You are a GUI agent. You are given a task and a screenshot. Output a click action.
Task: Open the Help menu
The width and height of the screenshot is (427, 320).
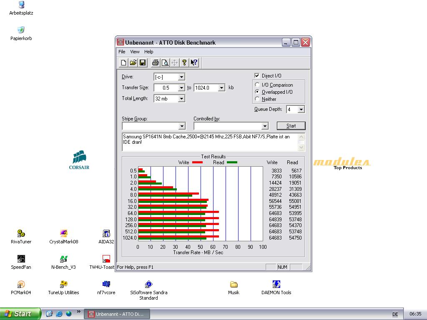pyautogui.click(x=149, y=52)
